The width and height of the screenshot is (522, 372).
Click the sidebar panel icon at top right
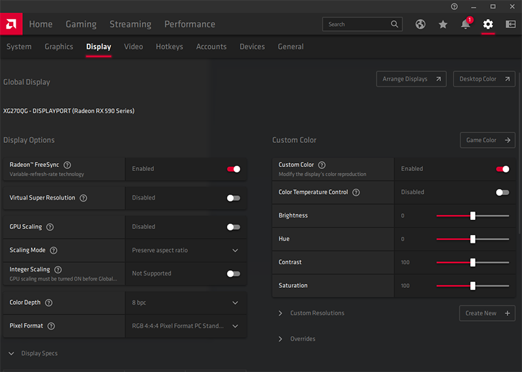(510, 24)
